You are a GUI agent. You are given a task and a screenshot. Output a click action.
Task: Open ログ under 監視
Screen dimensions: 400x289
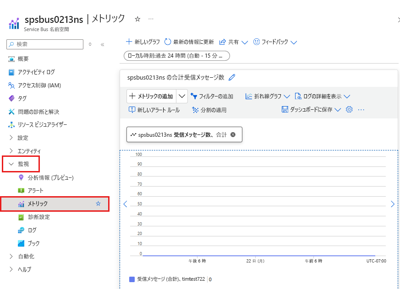click(27, 230)
